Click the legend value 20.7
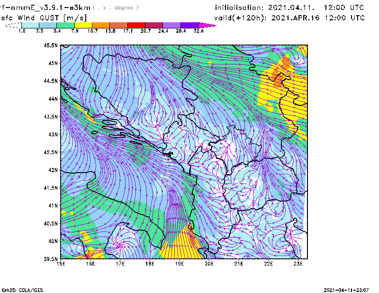 [x=145, y=31]
